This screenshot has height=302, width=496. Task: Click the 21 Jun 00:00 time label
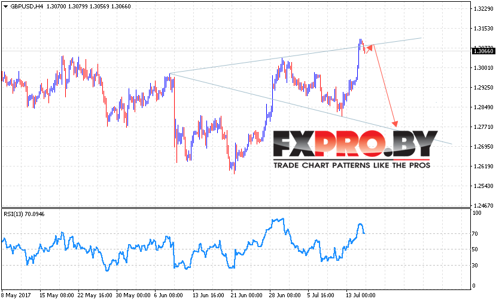(x=247, y=295)
